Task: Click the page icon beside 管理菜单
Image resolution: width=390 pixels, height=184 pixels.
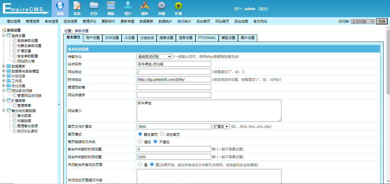Action: [15, 105]
